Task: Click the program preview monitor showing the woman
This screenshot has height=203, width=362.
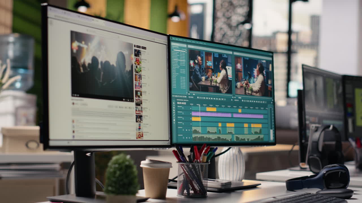Action: tap(253, 76)
